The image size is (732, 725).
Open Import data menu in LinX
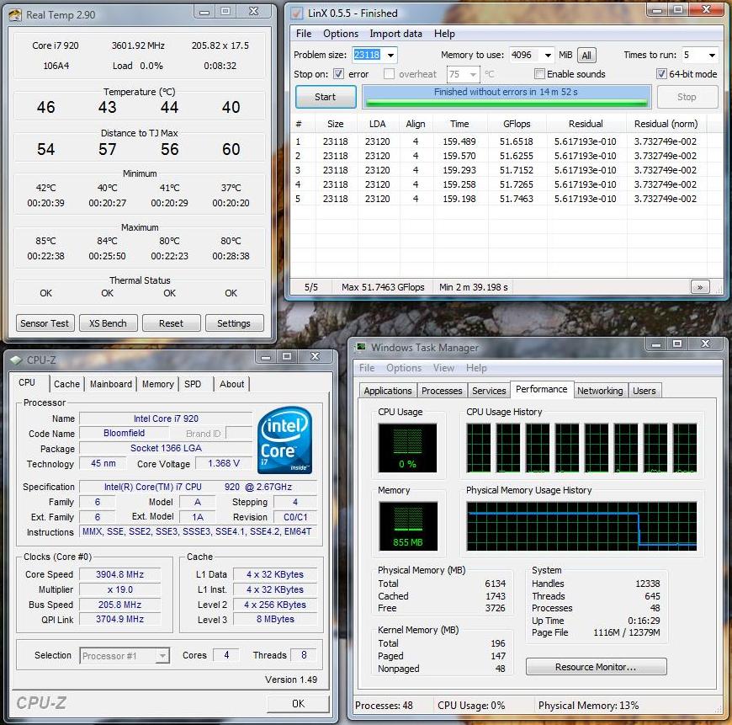(396, 34)
